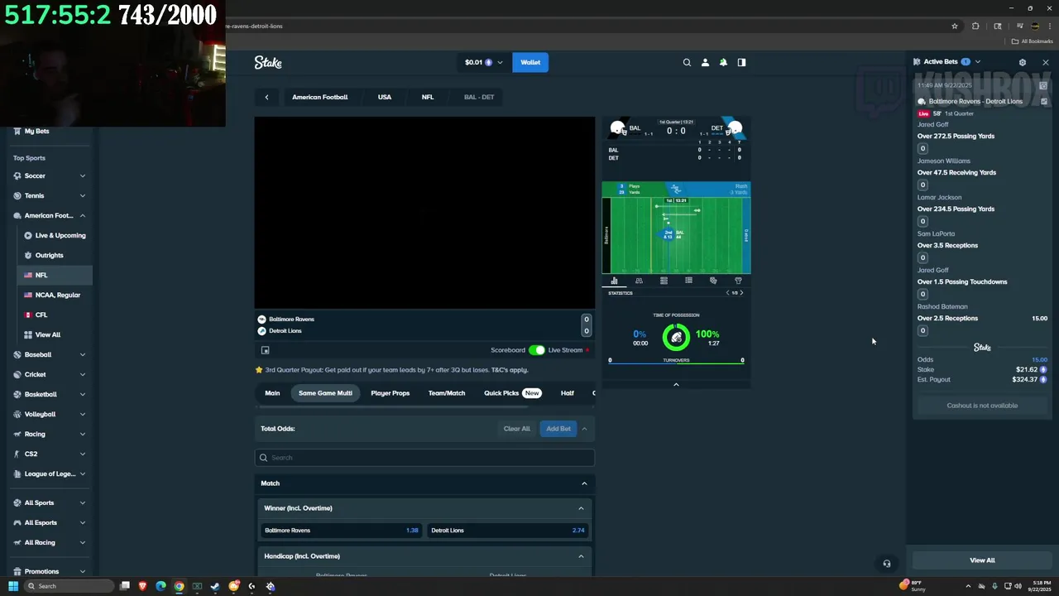Select the head-to-head people icon in match tracker

(x=639, y=281)
